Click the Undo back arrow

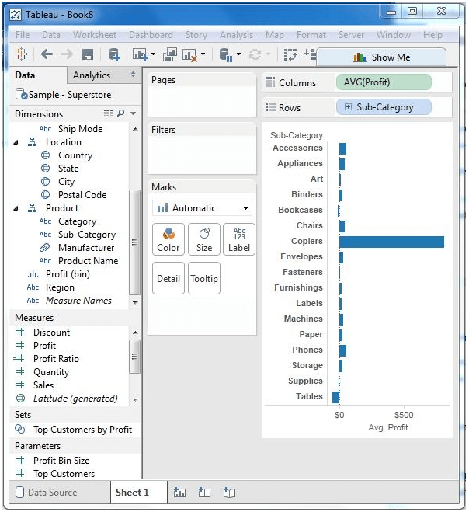click(x=47, y=54)
